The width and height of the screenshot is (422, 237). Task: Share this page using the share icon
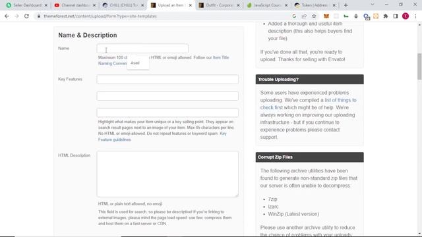pos(304,16)
